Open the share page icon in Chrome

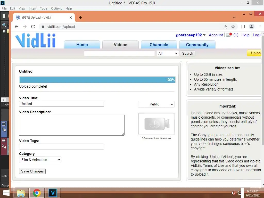[x=225, y=27]
